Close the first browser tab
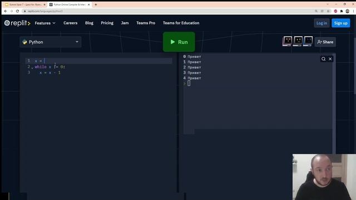 44,4
